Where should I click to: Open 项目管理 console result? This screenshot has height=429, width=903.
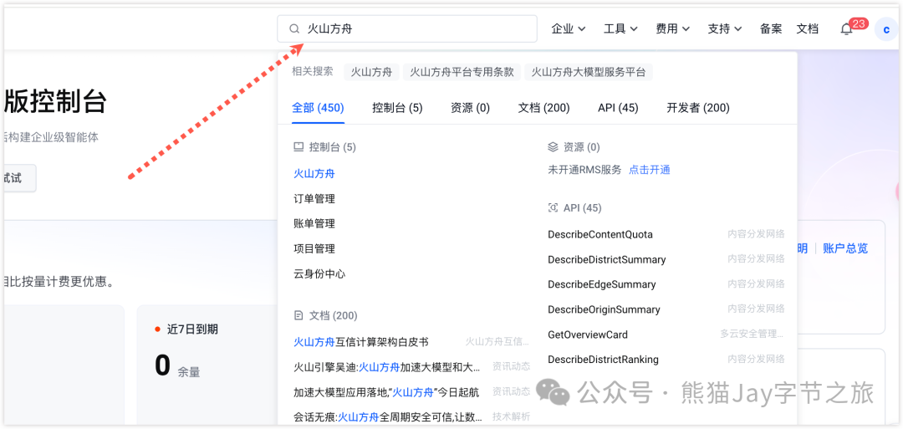click(314, 248)
